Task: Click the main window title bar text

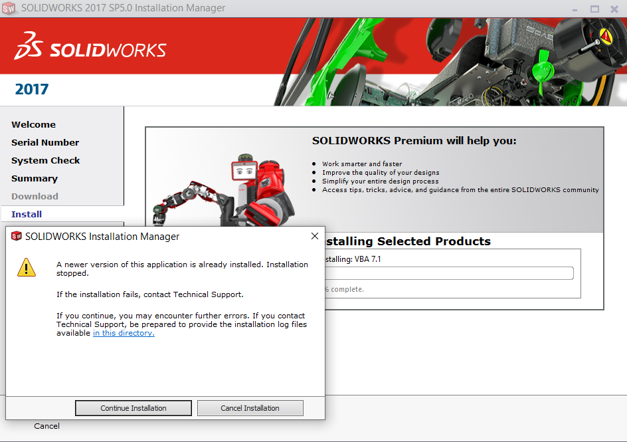Action: tap(123, 8)
